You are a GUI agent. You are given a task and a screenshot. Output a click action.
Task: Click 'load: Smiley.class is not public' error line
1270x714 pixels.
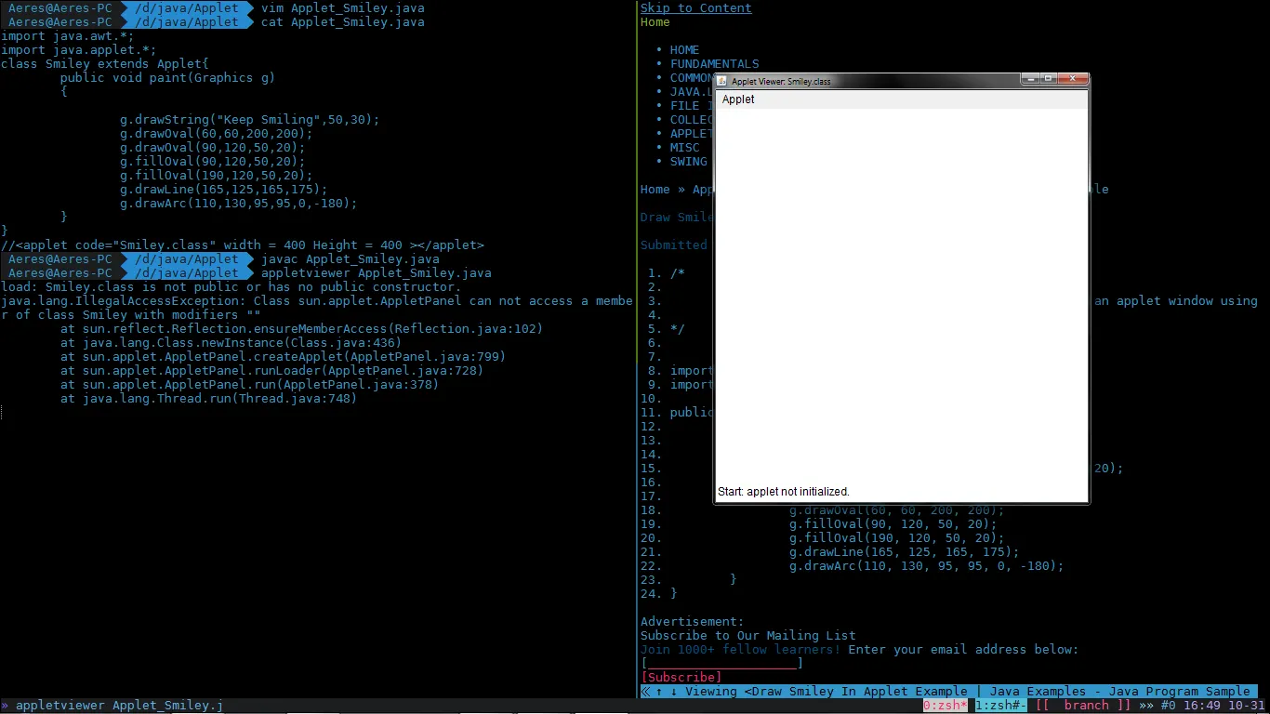pos(232,287)
